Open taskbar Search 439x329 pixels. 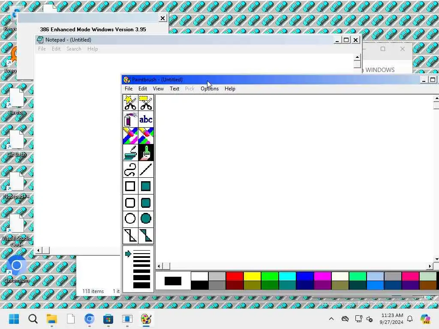pos(33,319)
